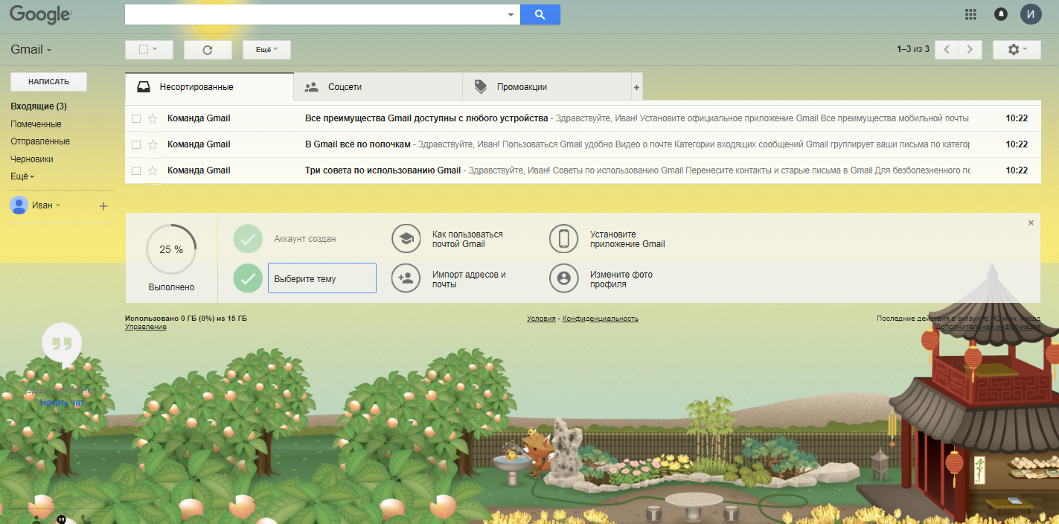Screen dimensions: 1059x524
Task: Expand the Gmail product switcher
Action: tap(31, 50)
